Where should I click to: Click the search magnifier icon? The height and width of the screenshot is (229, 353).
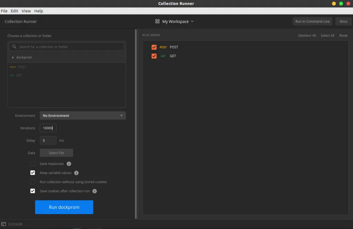pos(14,47)
